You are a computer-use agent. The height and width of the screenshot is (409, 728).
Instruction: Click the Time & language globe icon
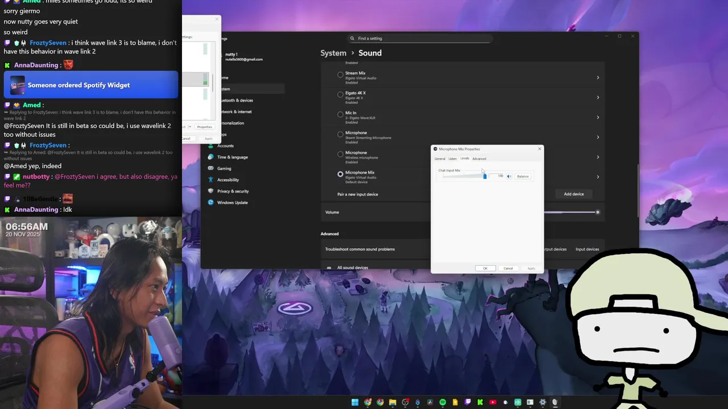[211, 157]
